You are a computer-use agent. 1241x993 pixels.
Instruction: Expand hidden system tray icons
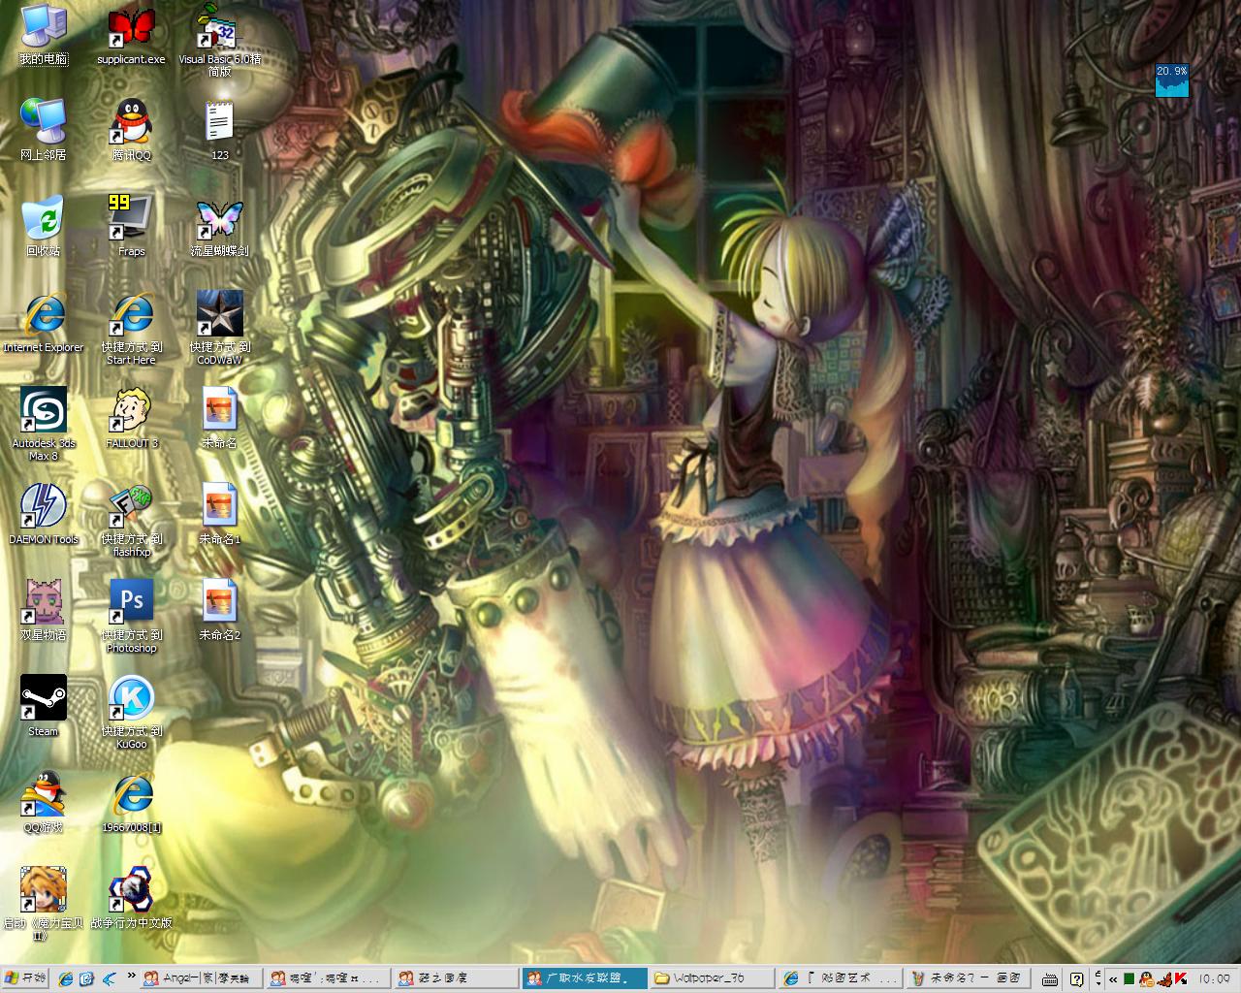(1113, 978)
